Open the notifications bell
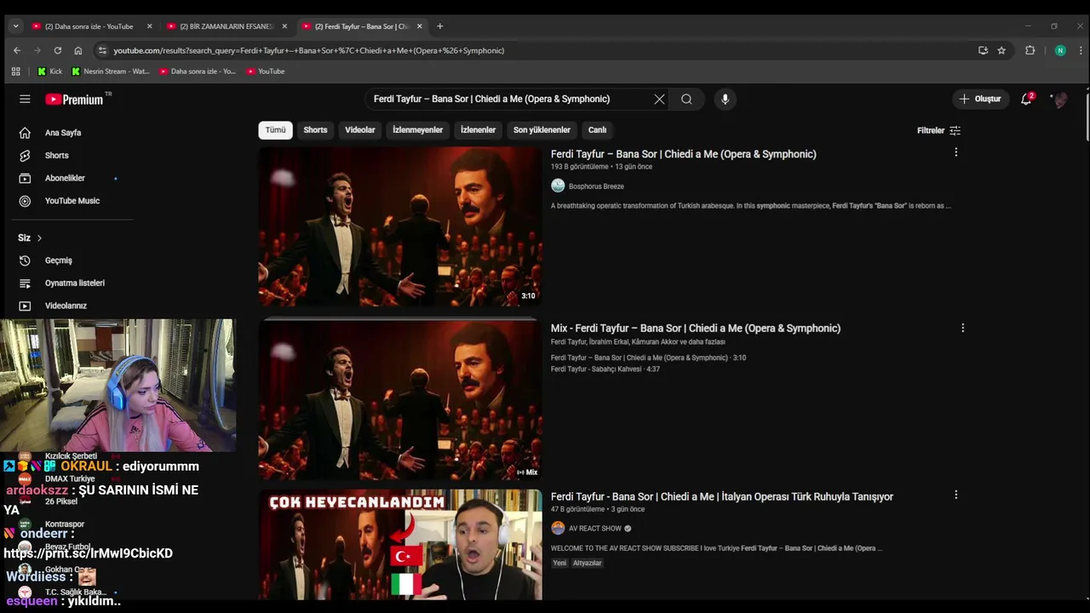This screenshot has height=613, width=1090. (1026, 99)
